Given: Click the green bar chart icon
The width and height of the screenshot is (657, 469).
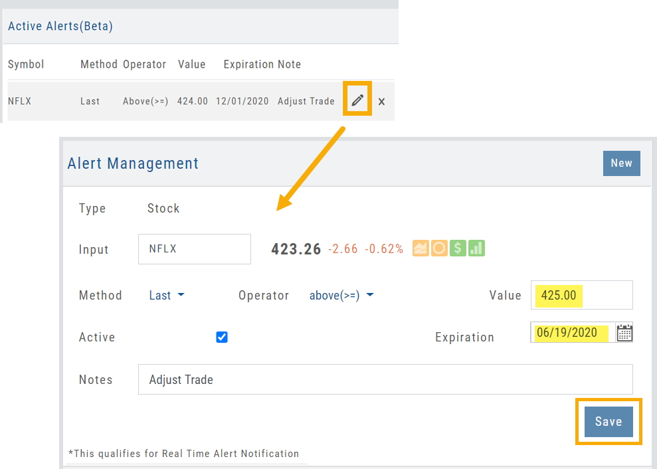Looking at the screenshot, I should point(476,248).
